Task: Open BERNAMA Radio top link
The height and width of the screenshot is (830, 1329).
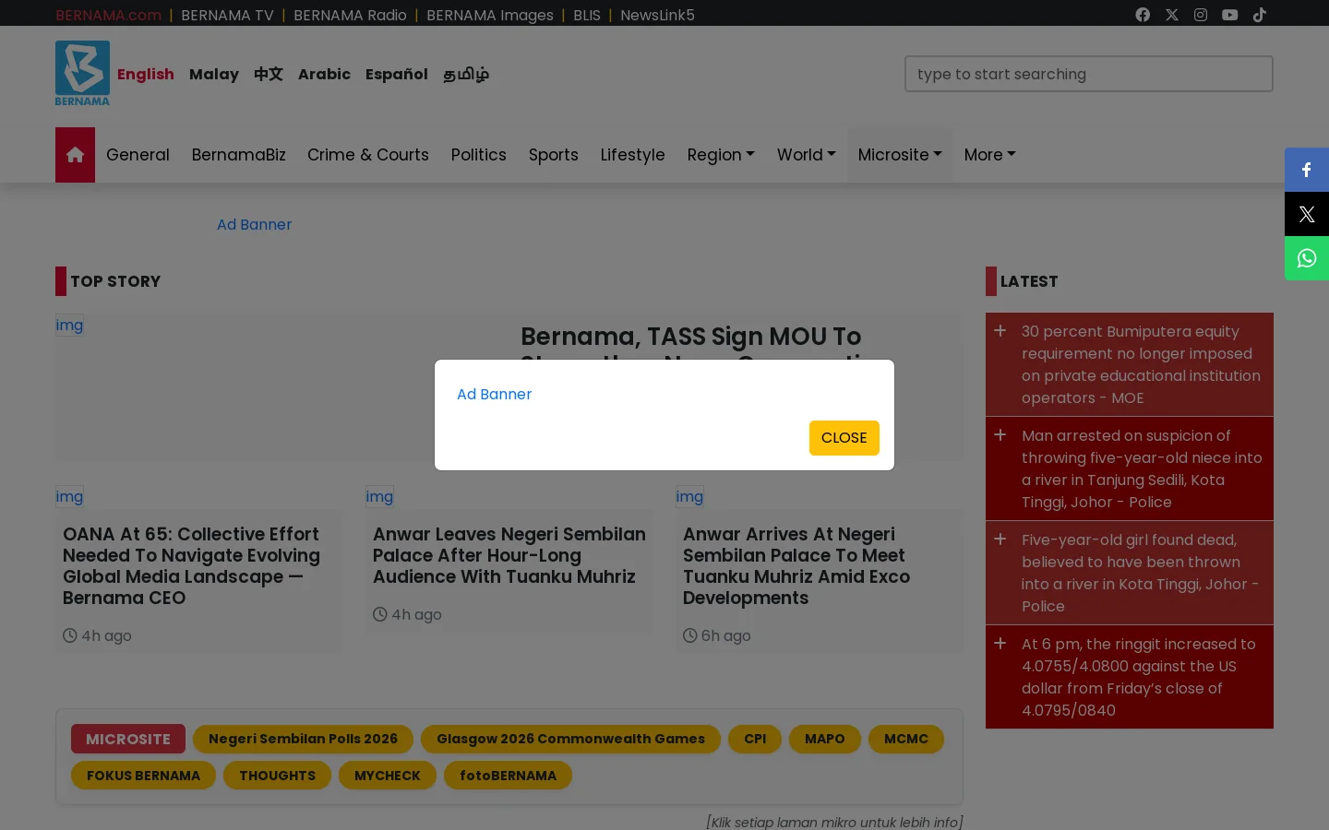Action: coord(350,15)
